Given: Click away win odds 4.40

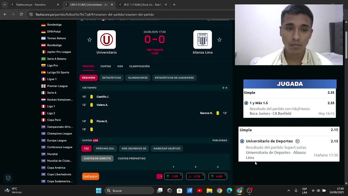Looking at the screenshot, I should pyautogui.click(x=218, y=176).
